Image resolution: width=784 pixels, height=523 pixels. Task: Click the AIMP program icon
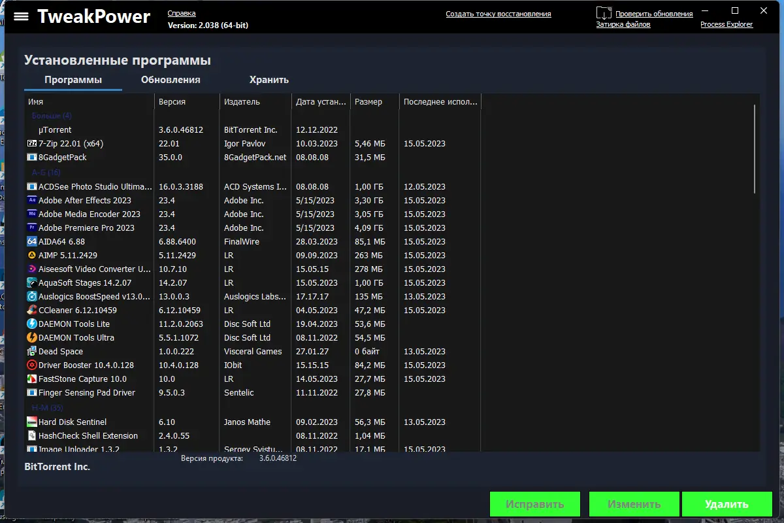coord(32,256)
